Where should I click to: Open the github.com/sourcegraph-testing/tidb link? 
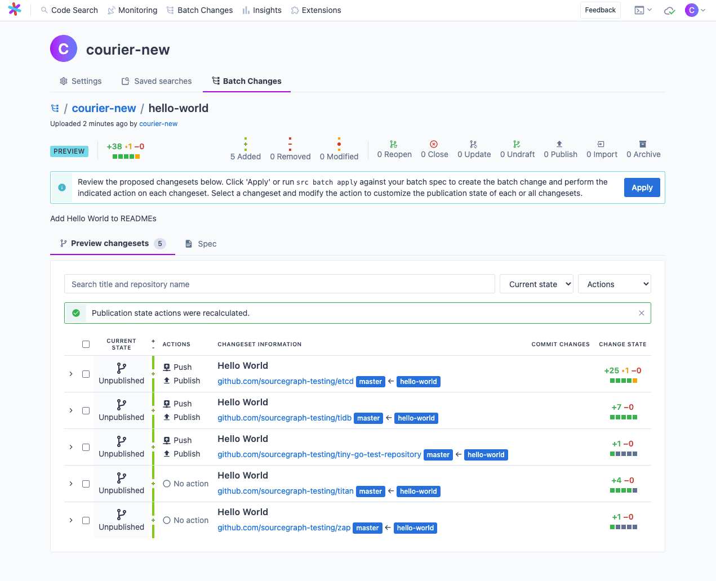pyautogui.click(x=284, y=418)
